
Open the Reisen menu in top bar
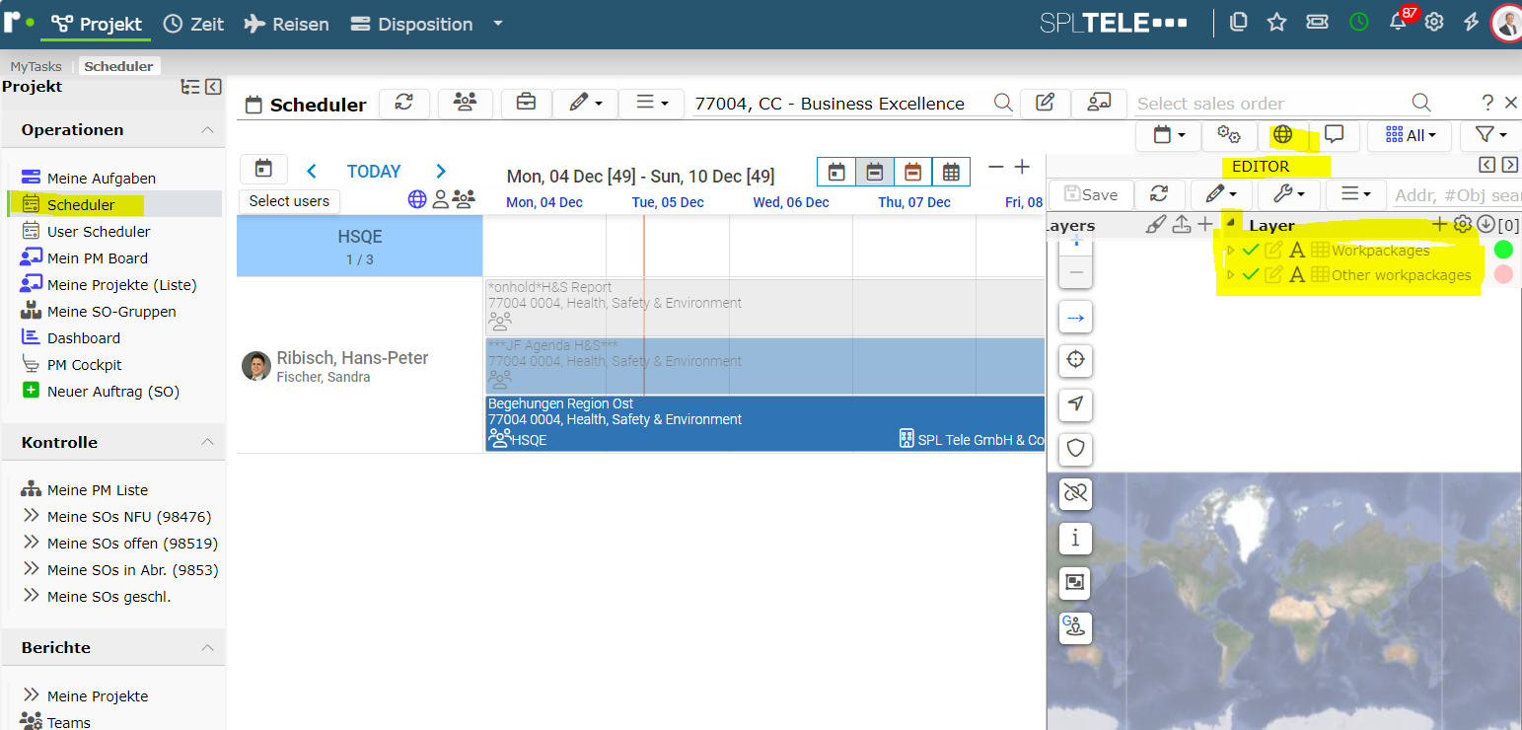(x=286, y=24)
